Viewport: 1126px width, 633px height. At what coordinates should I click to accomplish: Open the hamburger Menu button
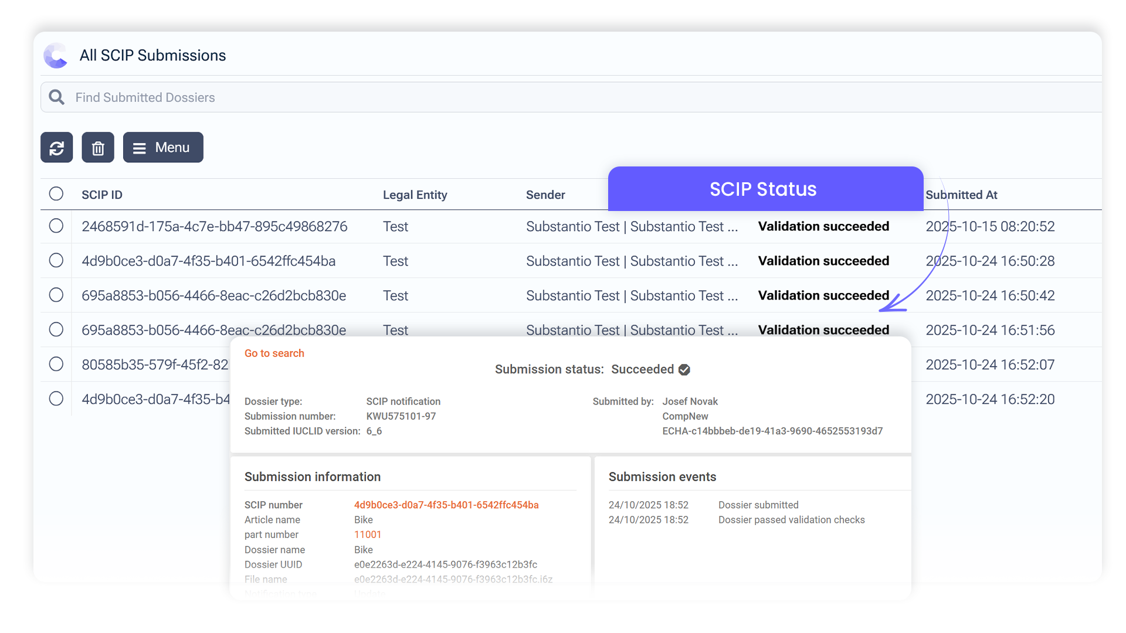[x=163, y=148]
